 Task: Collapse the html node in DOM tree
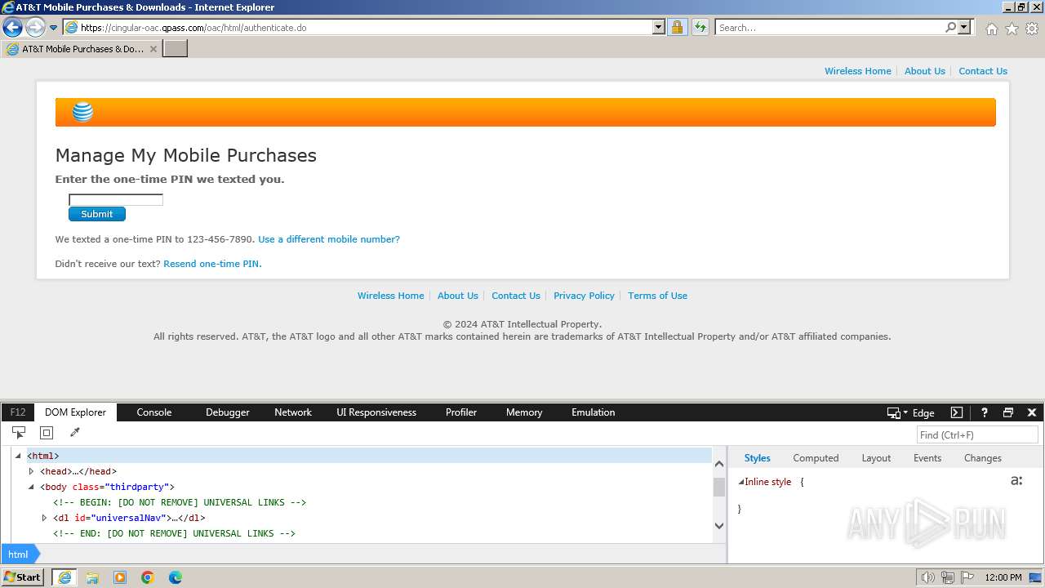pos(18,456)
